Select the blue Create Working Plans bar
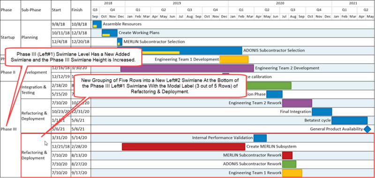375x178 pixels. click(x=110, y=33)
